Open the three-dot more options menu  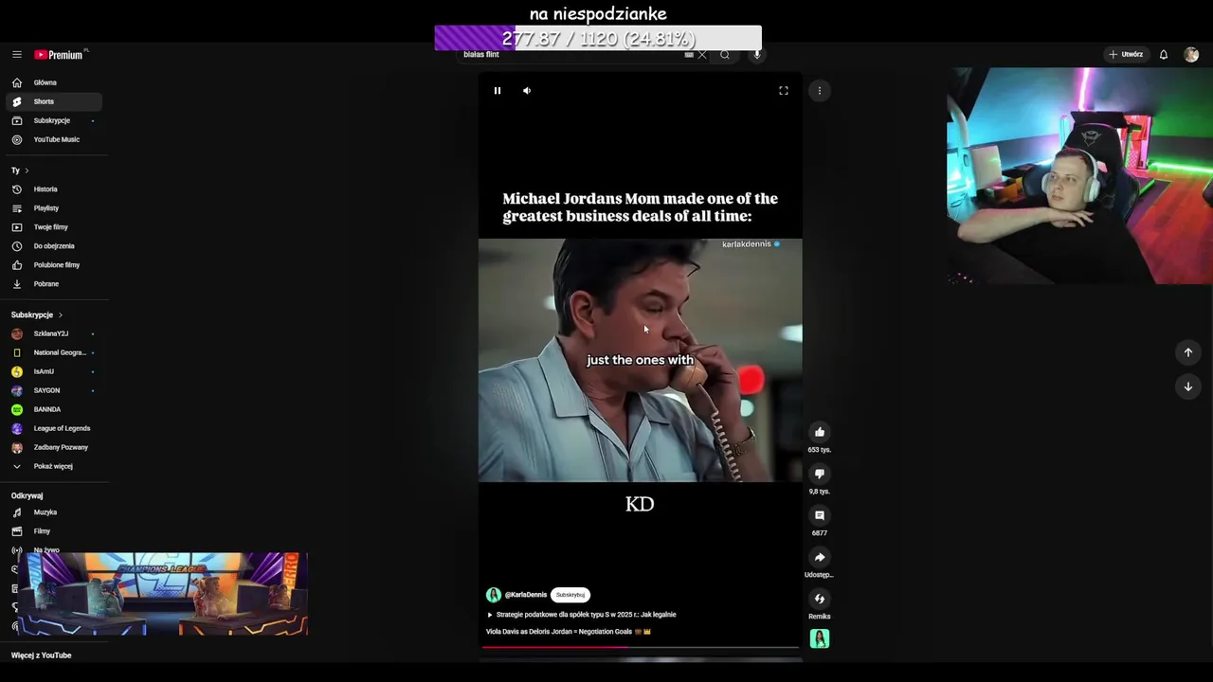click(x=820, y=91)
